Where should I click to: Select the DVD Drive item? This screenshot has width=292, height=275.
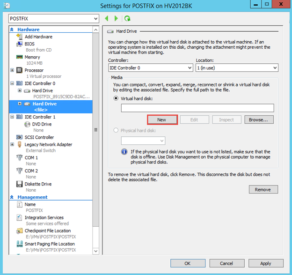tap(42, 124)
